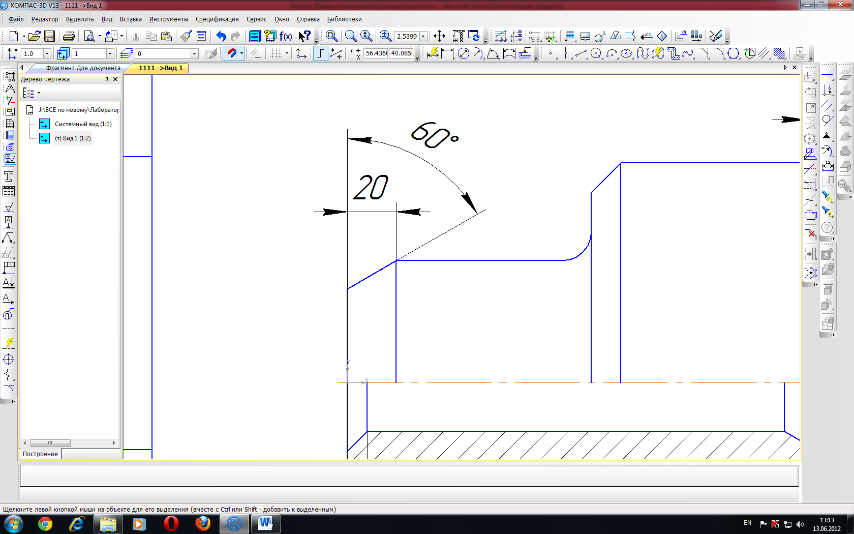This screenshot has width=854, height=534.
Task: Open the f(x) variables panel
Action: tap(286, 36)
